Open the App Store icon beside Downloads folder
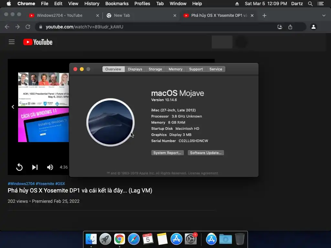This screenshot has width=331, height=248. (x=211, y=239)
